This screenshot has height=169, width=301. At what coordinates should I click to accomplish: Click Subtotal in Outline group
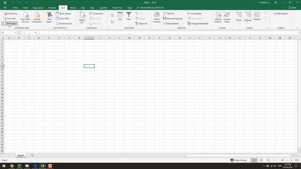tap(257, 16)
